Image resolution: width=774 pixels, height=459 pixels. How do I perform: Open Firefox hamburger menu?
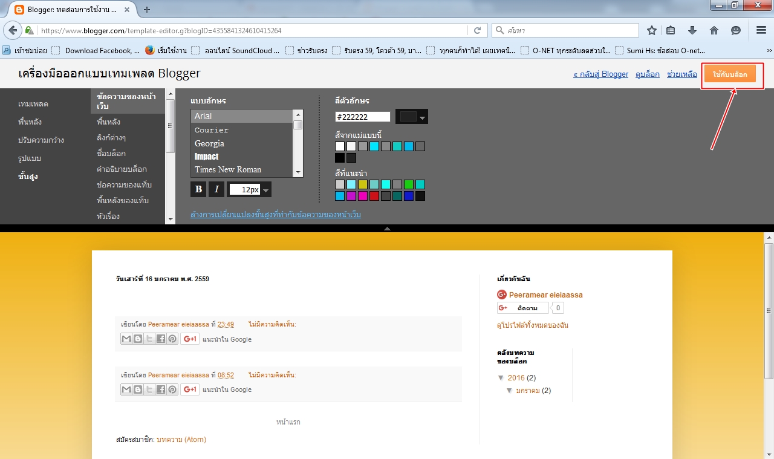coord(761,30)
